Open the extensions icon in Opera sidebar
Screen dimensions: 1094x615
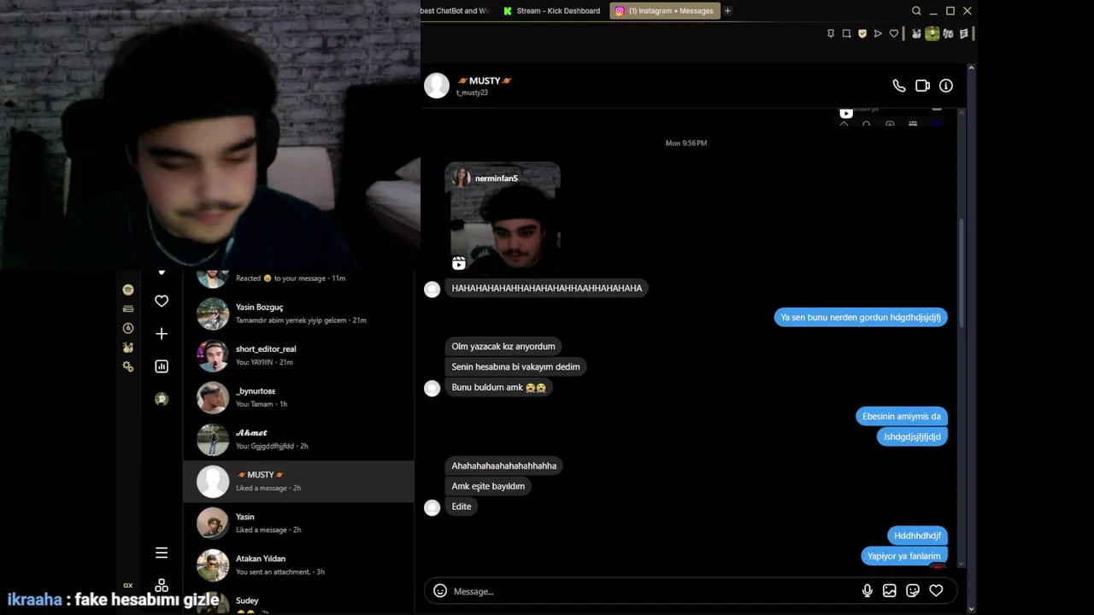[x=128, y=348]
